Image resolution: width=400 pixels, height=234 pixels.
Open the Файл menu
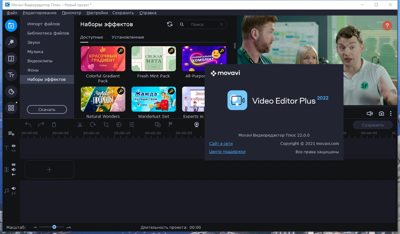click(12, 13)
